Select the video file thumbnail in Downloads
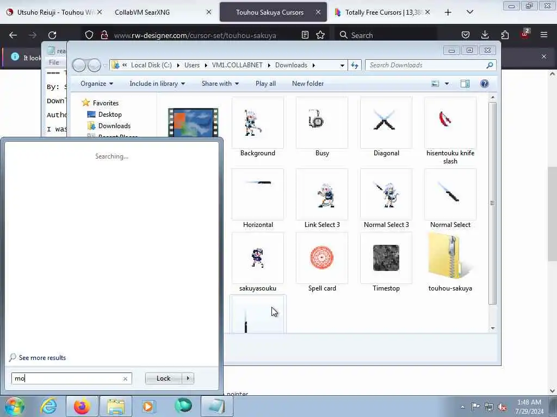Screen dimensions: 557x417 tap(193, 122)
